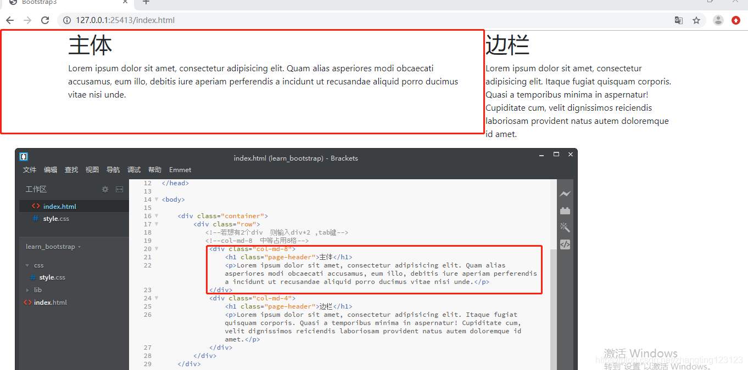This screenshot has width=748, height=370.
Task: Expand the lib folder in project tree
Action: [27, 290]
